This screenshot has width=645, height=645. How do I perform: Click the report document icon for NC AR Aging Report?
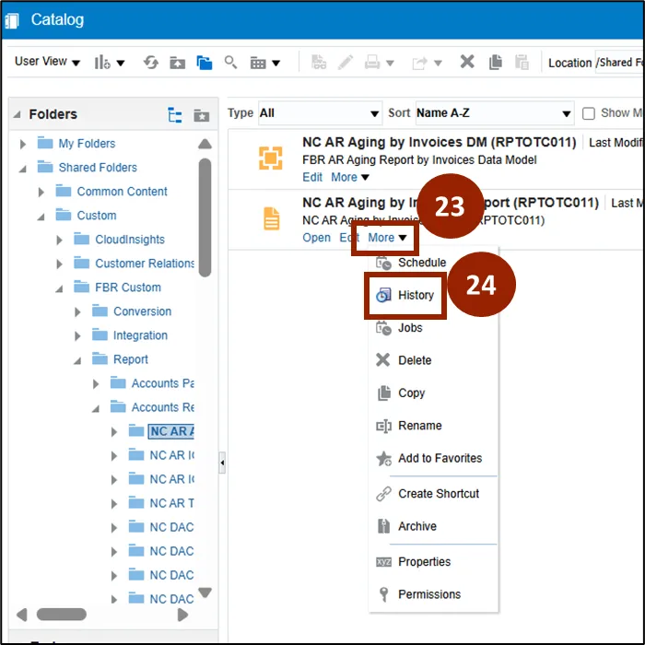tap(272, 218)
